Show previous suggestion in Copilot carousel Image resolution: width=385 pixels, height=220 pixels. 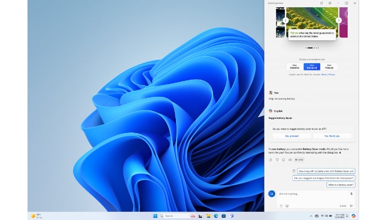pos(285,20)
